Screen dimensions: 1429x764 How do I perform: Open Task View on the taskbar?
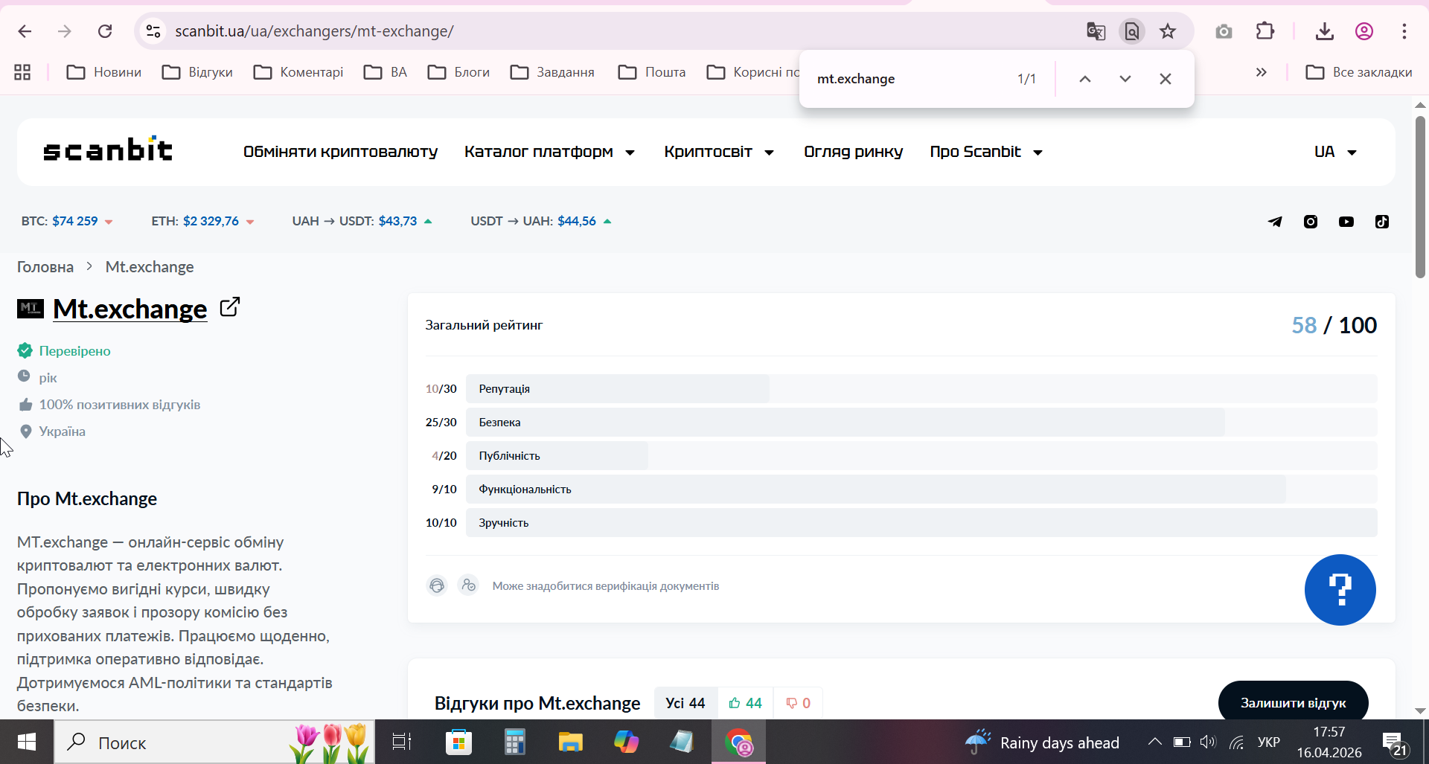402,742
